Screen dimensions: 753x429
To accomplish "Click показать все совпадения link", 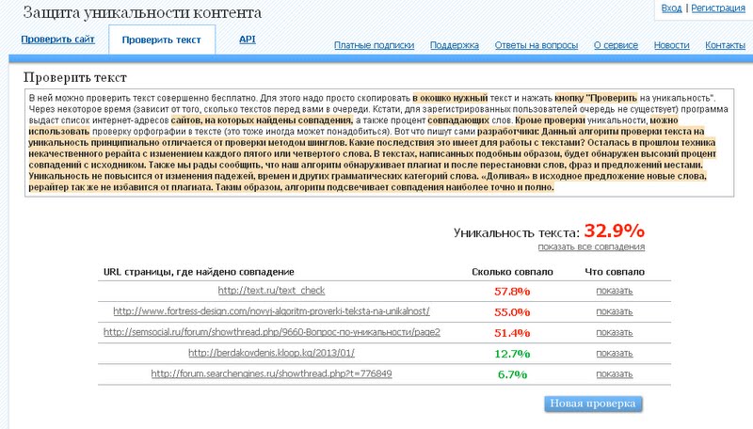I will tap(591, 246).
